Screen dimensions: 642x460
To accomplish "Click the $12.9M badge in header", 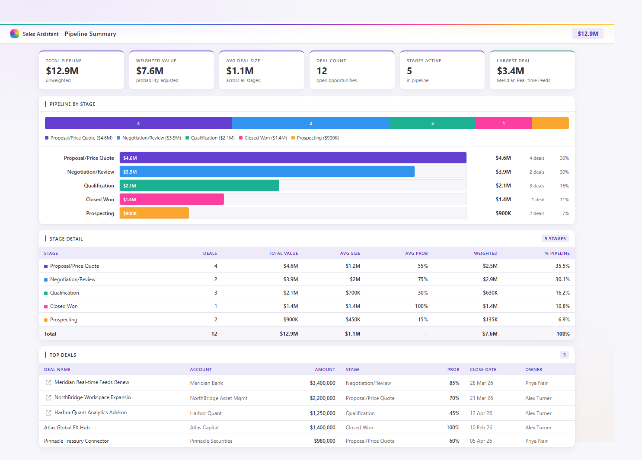I will pyautogui.click(x=588, y=34).
